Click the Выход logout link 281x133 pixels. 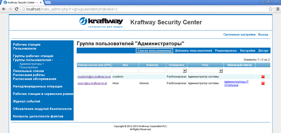pos(263,34)
